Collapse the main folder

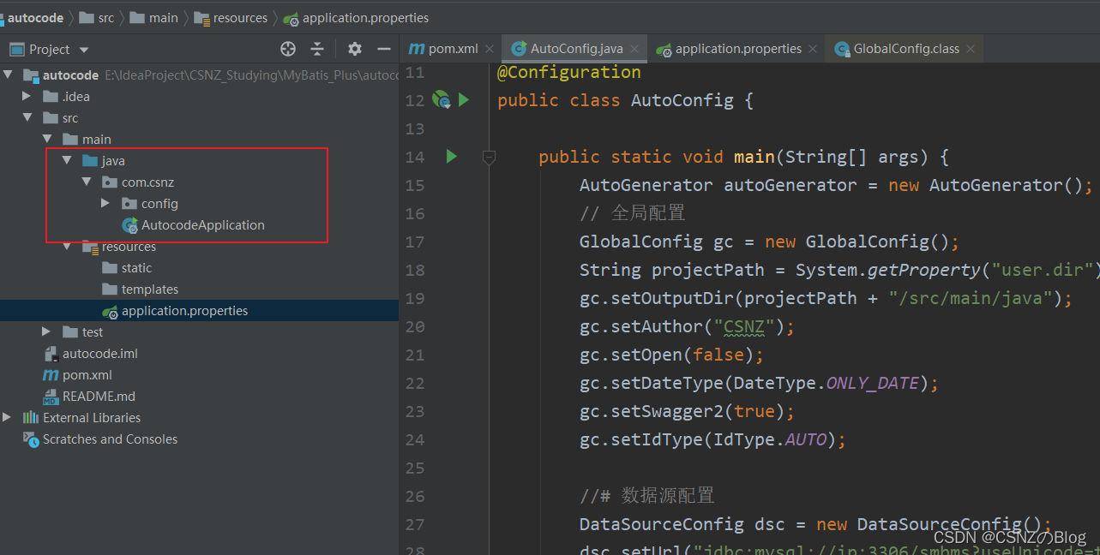(47, 139)
